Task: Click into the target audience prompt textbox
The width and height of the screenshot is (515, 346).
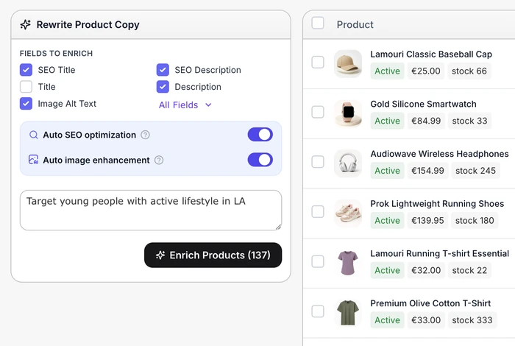Action: click(151, 210)
